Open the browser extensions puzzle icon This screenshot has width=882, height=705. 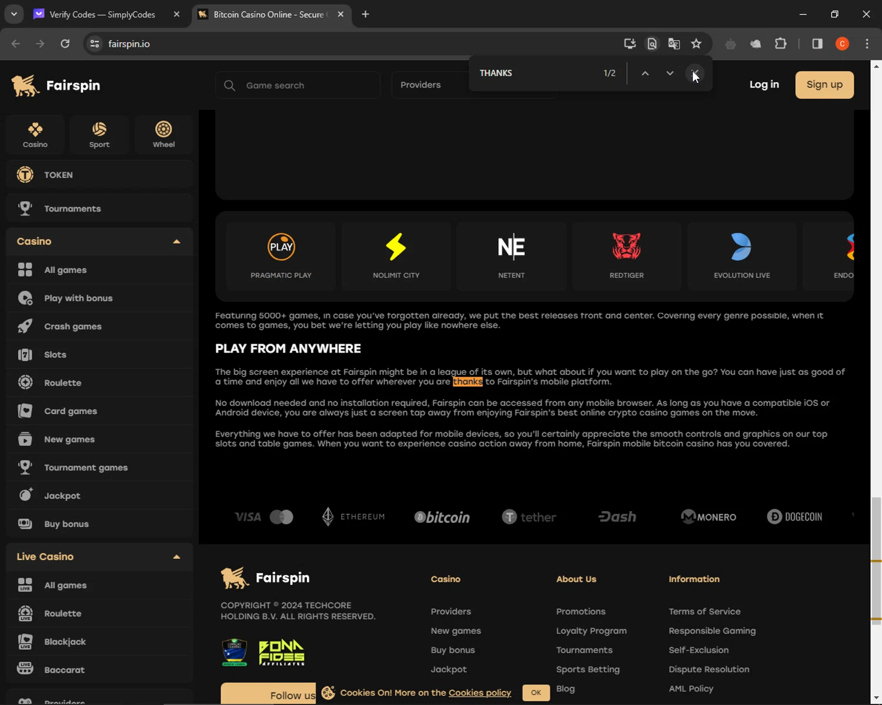pyautogui.click(x=781, y=43)
